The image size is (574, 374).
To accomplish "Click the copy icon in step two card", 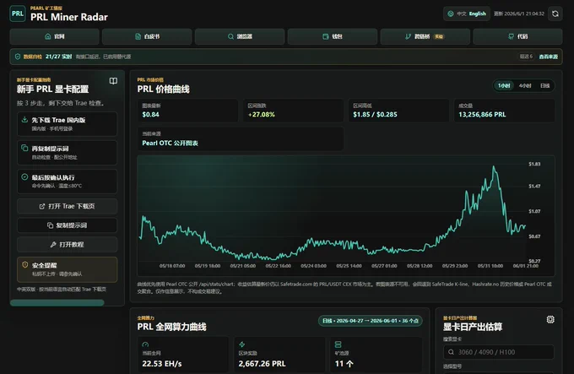I will coord(24,148).
